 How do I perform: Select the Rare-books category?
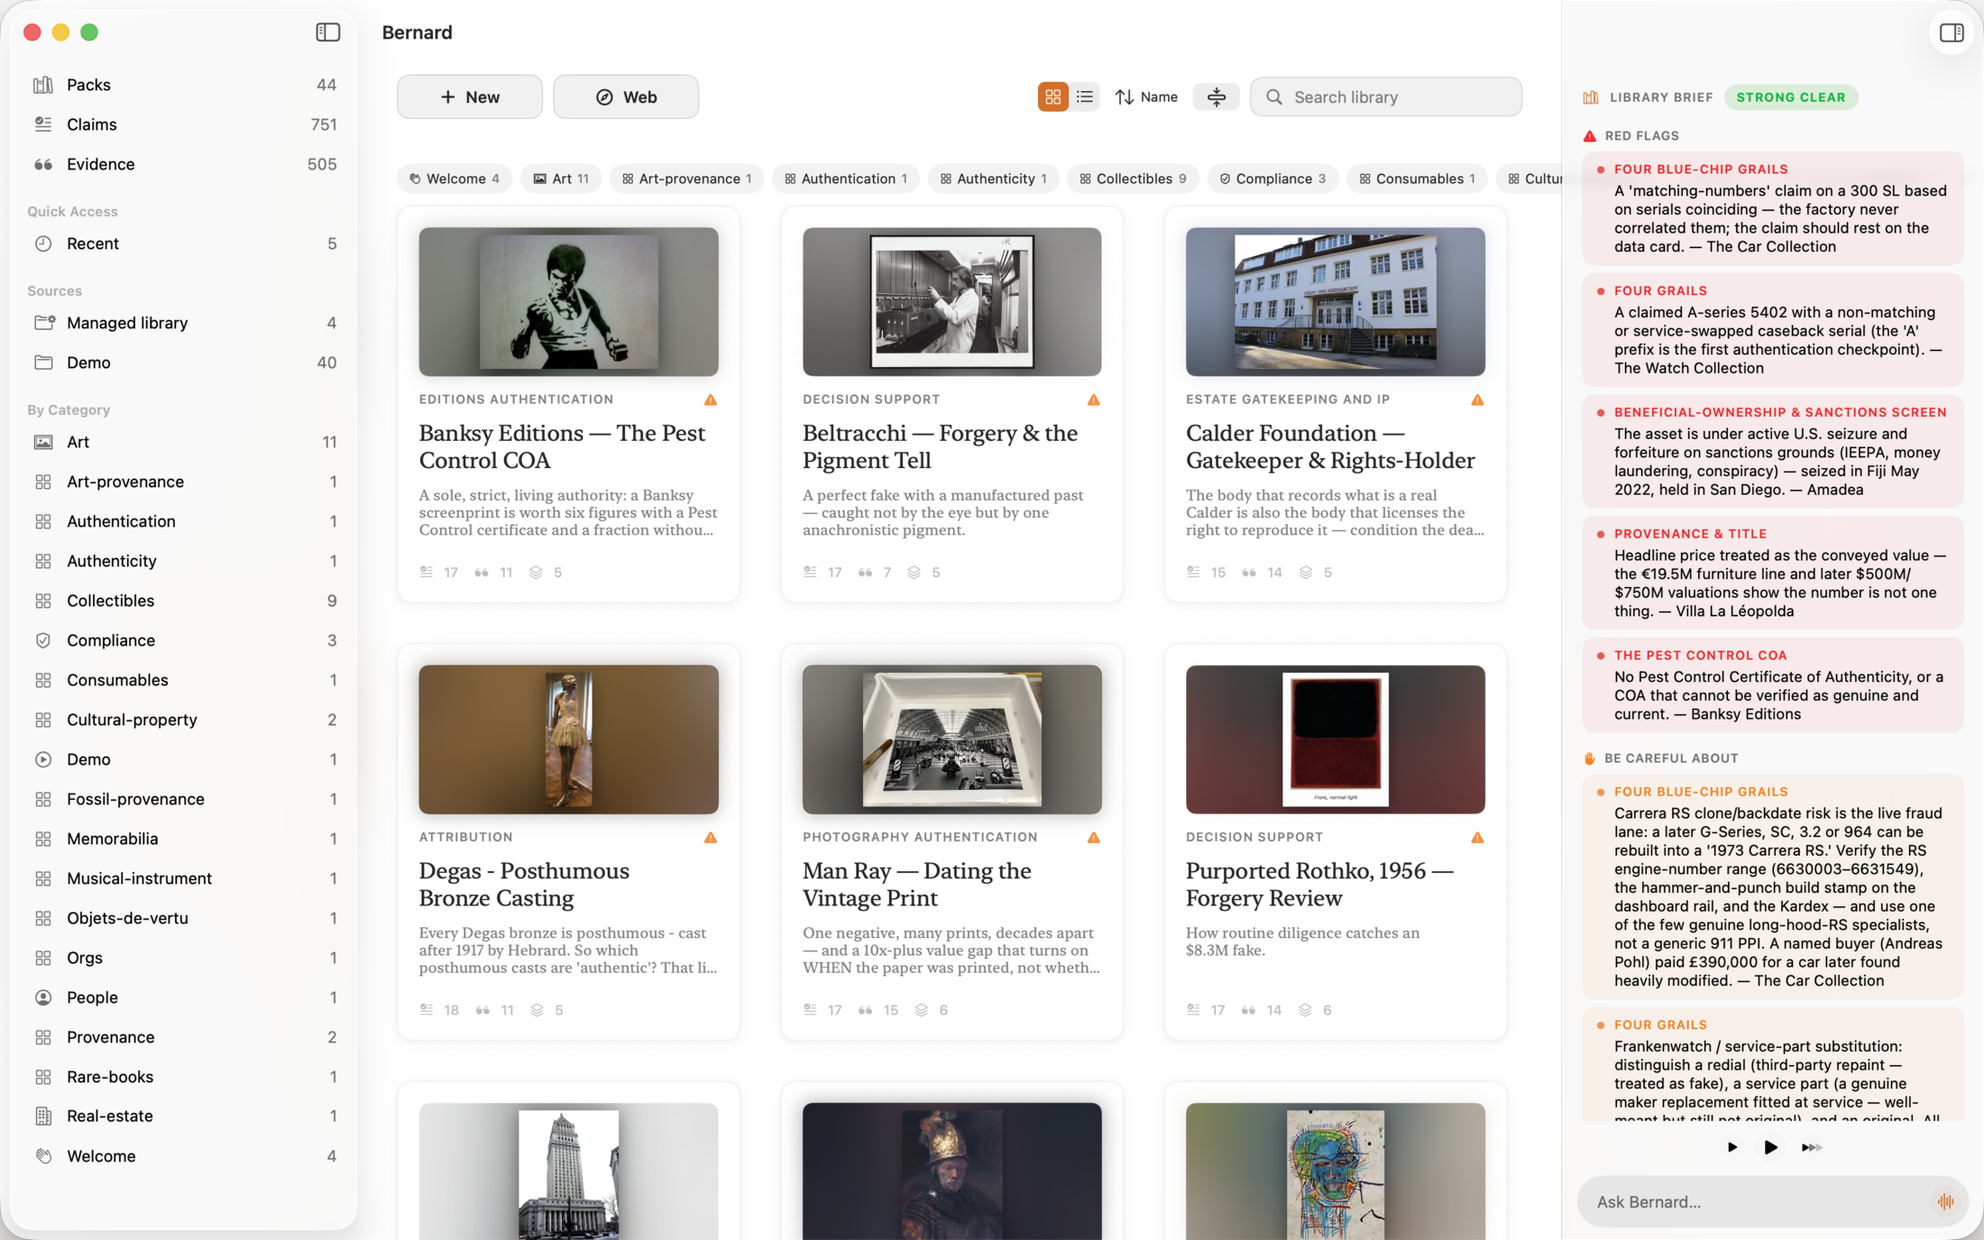[x=185, y=1077]
